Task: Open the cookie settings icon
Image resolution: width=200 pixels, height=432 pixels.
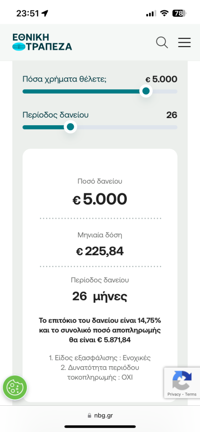Action: 15,387
